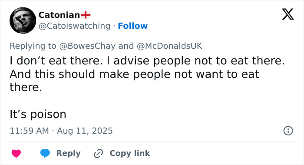Open the X logo

[x=288, y=14]
